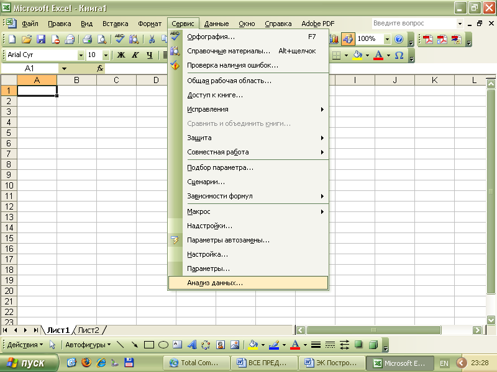Click the Введите вопрос help input field
Image resolution: width=497 pixels, height=372 pixels.
tap(414, 23)
